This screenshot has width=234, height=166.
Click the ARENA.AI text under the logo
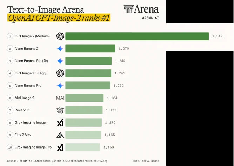151,18
